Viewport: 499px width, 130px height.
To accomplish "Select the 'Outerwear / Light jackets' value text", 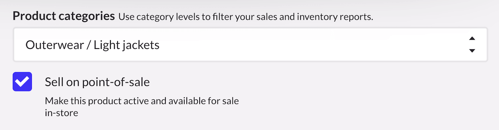I will click(92, 45).
